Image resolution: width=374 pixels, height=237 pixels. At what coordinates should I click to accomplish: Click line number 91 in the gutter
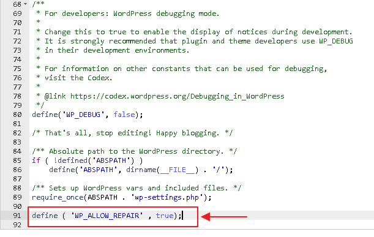point(17,216)
